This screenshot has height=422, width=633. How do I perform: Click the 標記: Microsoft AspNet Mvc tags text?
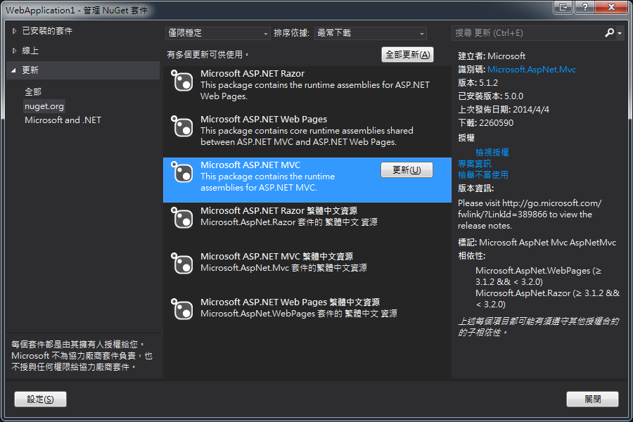[537, 243]
